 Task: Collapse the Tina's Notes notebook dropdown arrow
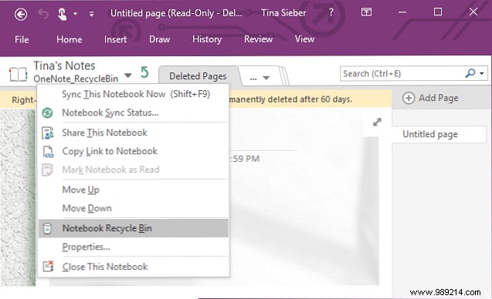coord(127,76)
